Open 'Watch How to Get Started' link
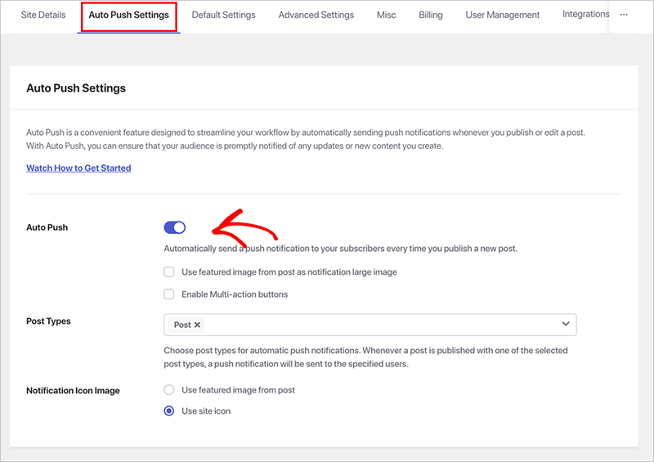This screenshot has height=462, width=654. click(78, 168)
